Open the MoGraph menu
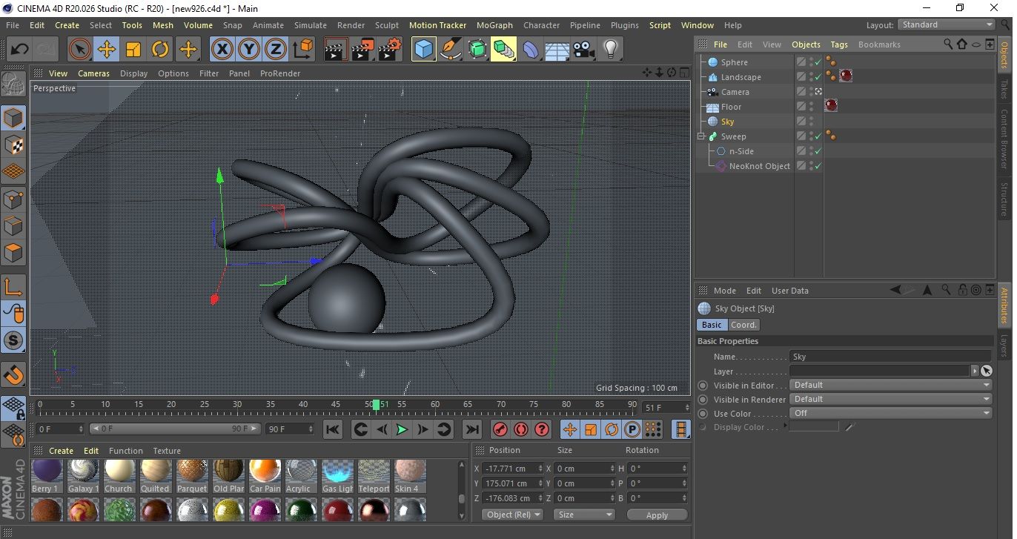Screen dimensions: 1017x539 [494, 25]
